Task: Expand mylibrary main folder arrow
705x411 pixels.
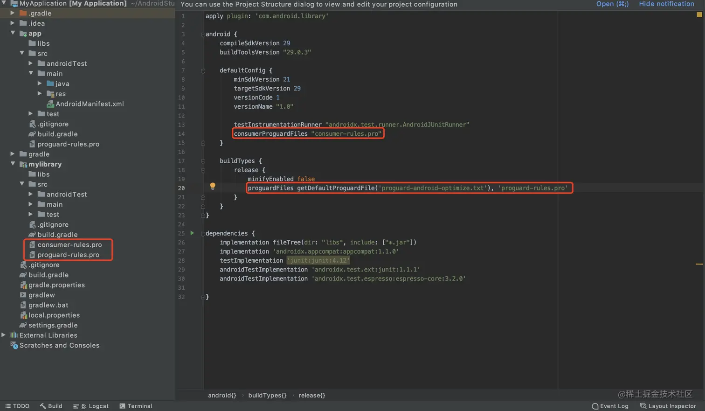Action: 31,204
